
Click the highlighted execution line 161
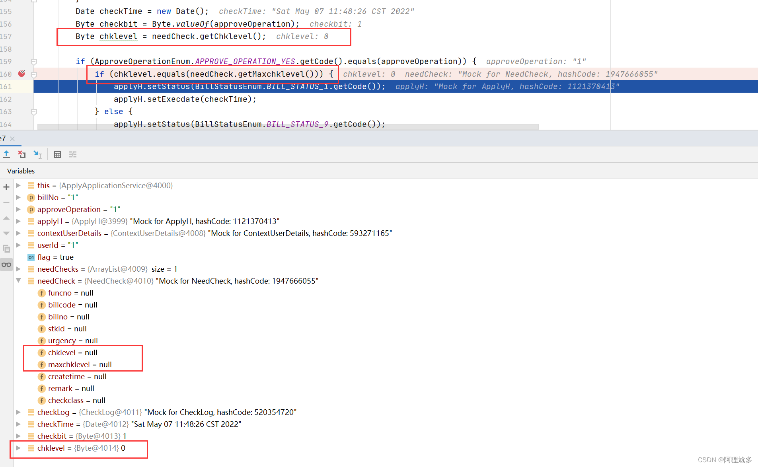[396, 86]
